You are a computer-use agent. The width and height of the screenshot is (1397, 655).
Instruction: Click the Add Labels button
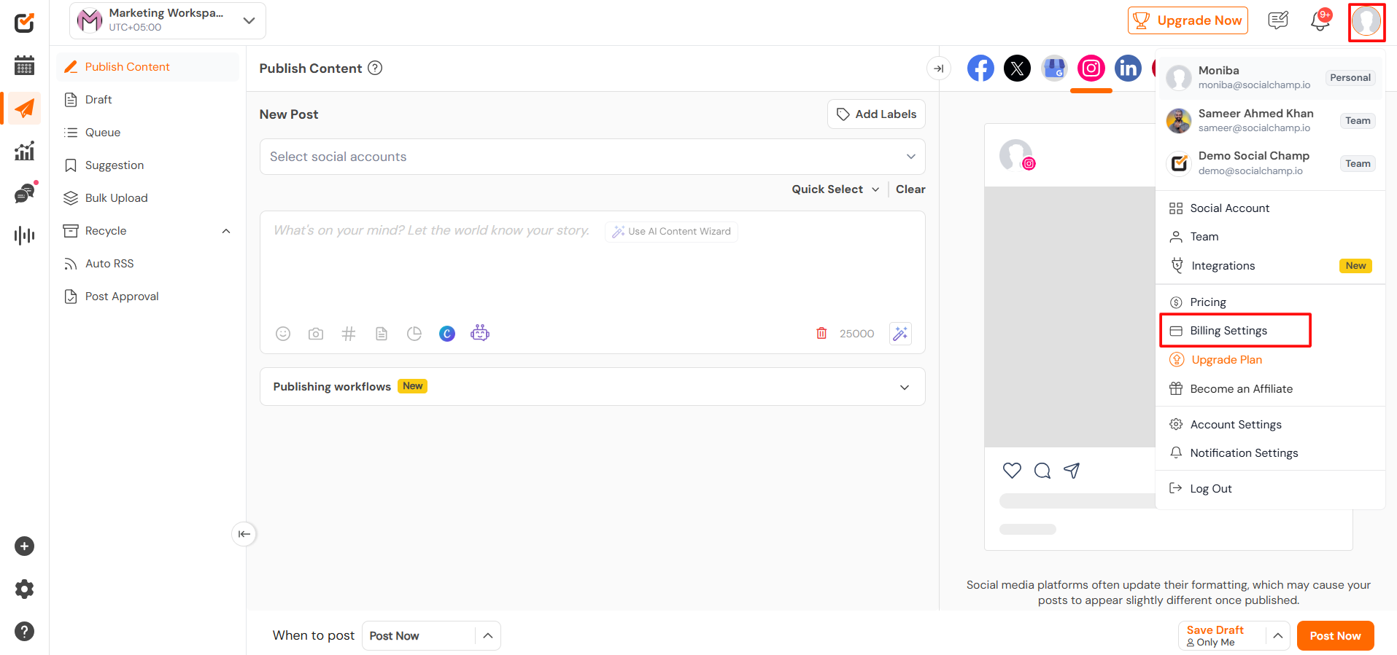click(x=876, y=114)
